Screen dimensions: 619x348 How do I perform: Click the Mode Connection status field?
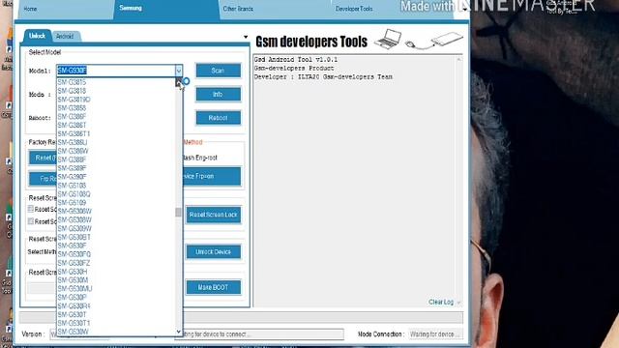pyautogui.click(x=435, y=334)
